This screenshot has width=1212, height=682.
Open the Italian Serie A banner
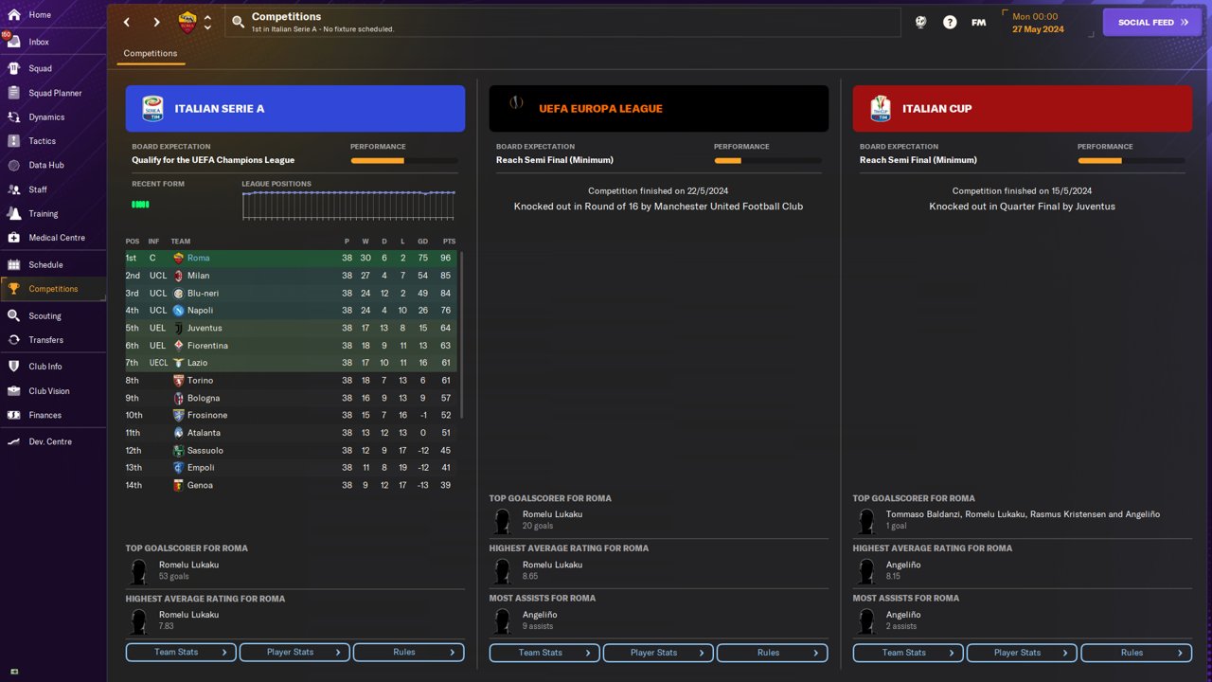click(295, 108)
